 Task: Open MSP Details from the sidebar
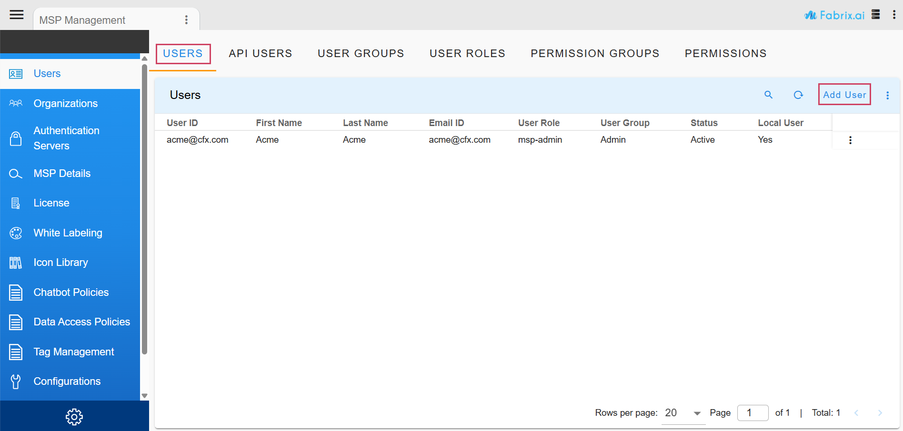62,173
